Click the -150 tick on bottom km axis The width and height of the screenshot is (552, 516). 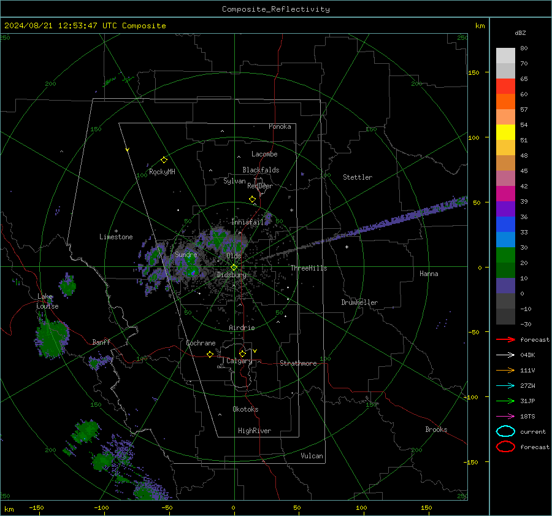[x=36, y=508]
